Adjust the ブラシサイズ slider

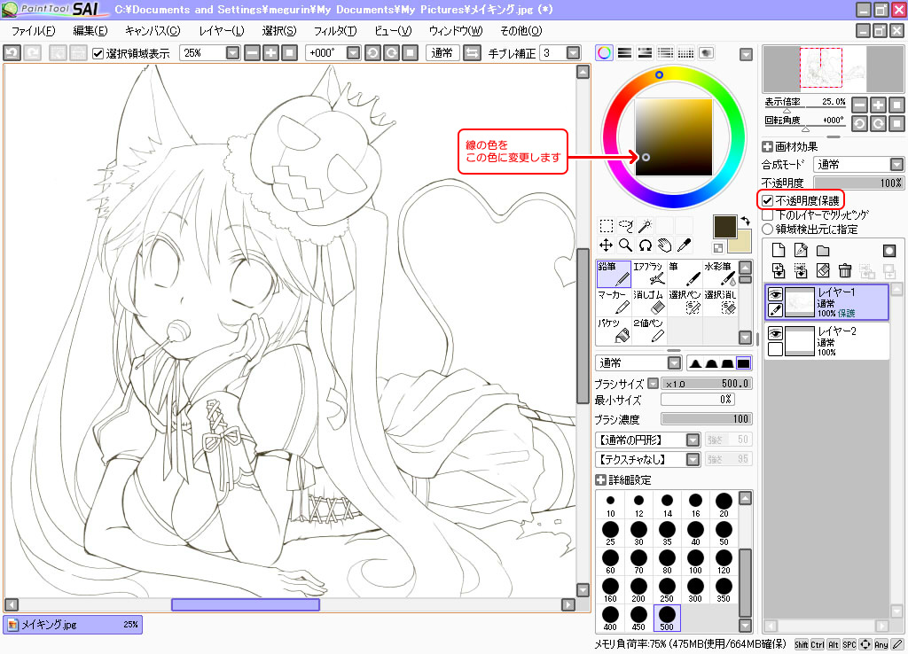[x=706, y=384]
